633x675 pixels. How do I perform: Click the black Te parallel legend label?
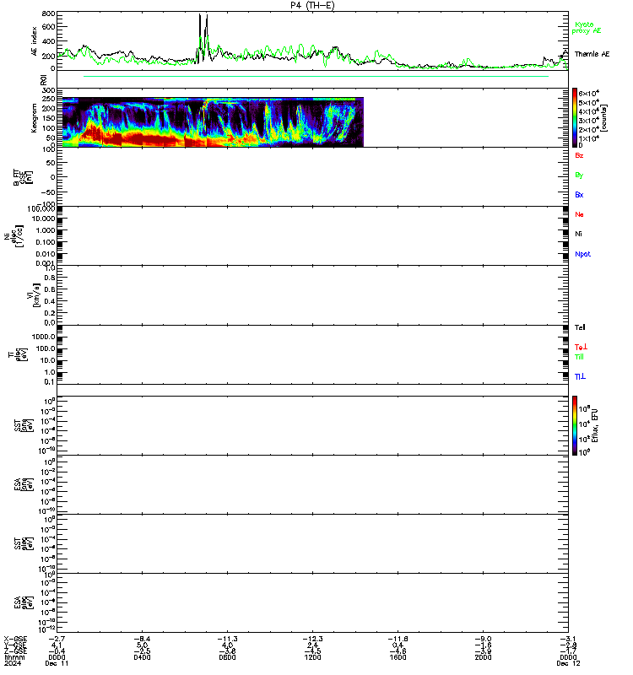(x=580, y=327)
